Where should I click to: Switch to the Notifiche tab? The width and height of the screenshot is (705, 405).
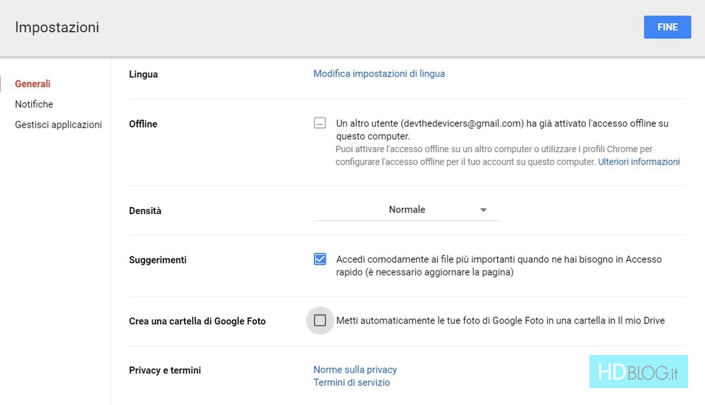pyautogui.click(x=34, y=104)
